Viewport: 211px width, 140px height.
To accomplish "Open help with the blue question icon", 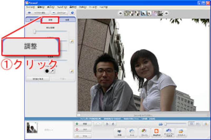I will [72, 13].
